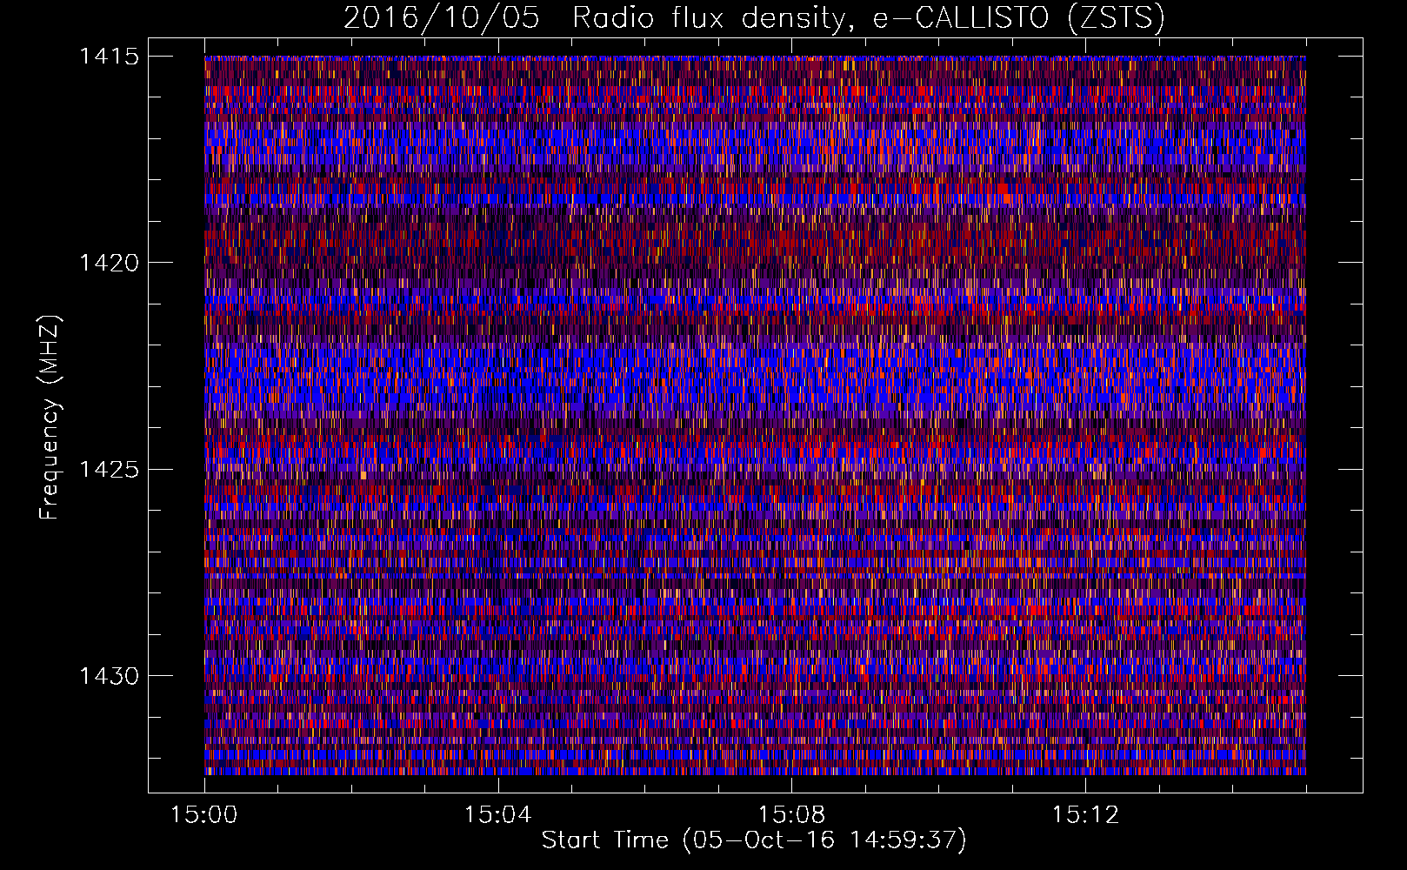Click the 15:04 time tick label
The height and width of the screenshot is (870, 1407).
click(497, 815)
